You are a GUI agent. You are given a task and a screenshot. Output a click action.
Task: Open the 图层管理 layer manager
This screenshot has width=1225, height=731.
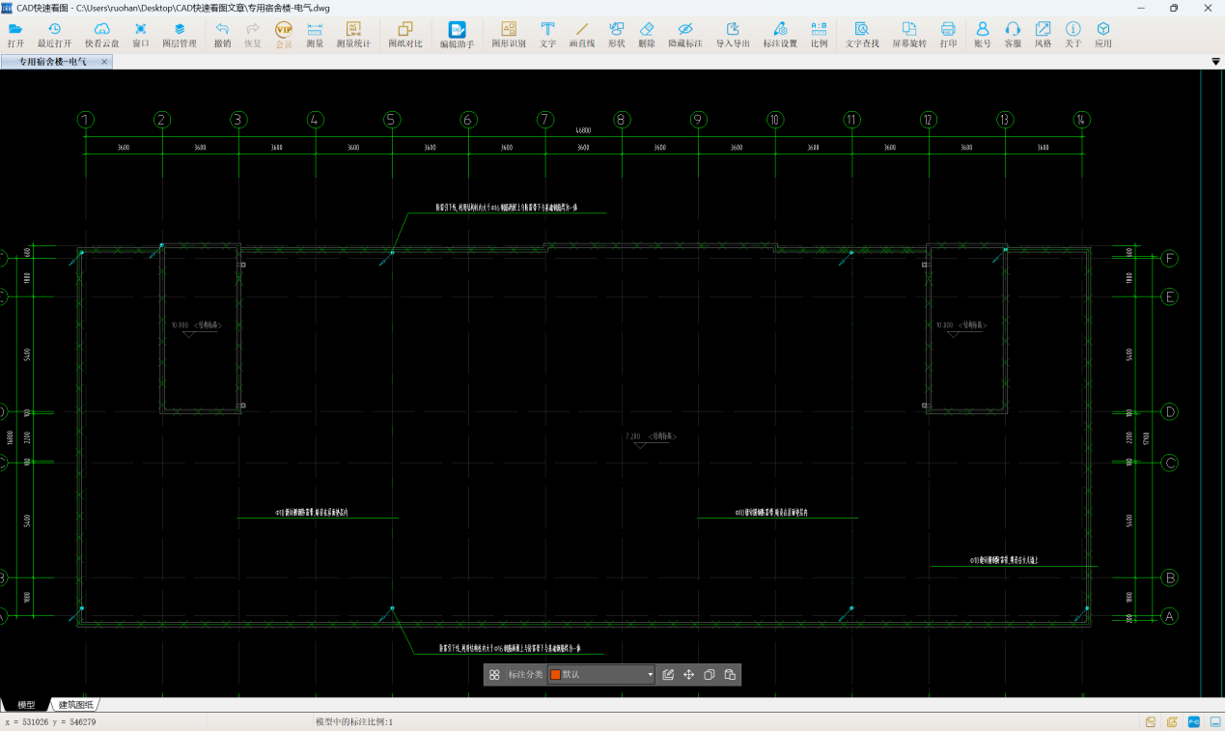(x=179, y=35)
